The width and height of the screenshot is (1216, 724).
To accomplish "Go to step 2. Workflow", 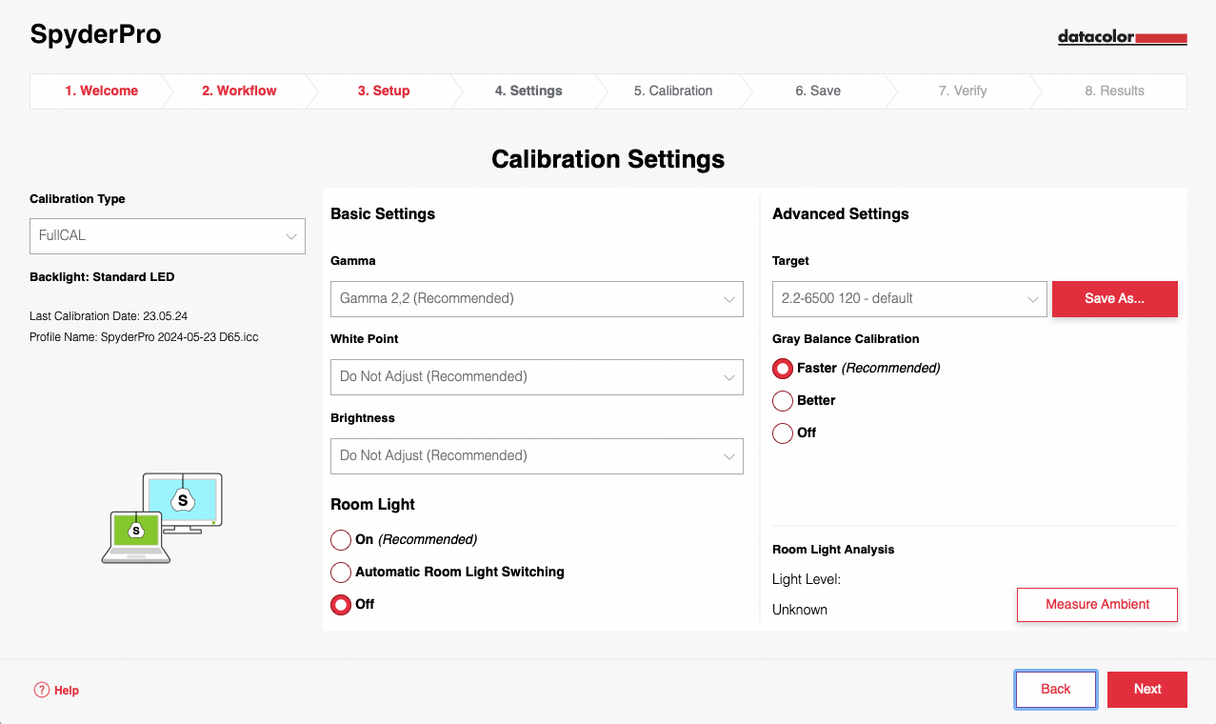I will 239,91.
